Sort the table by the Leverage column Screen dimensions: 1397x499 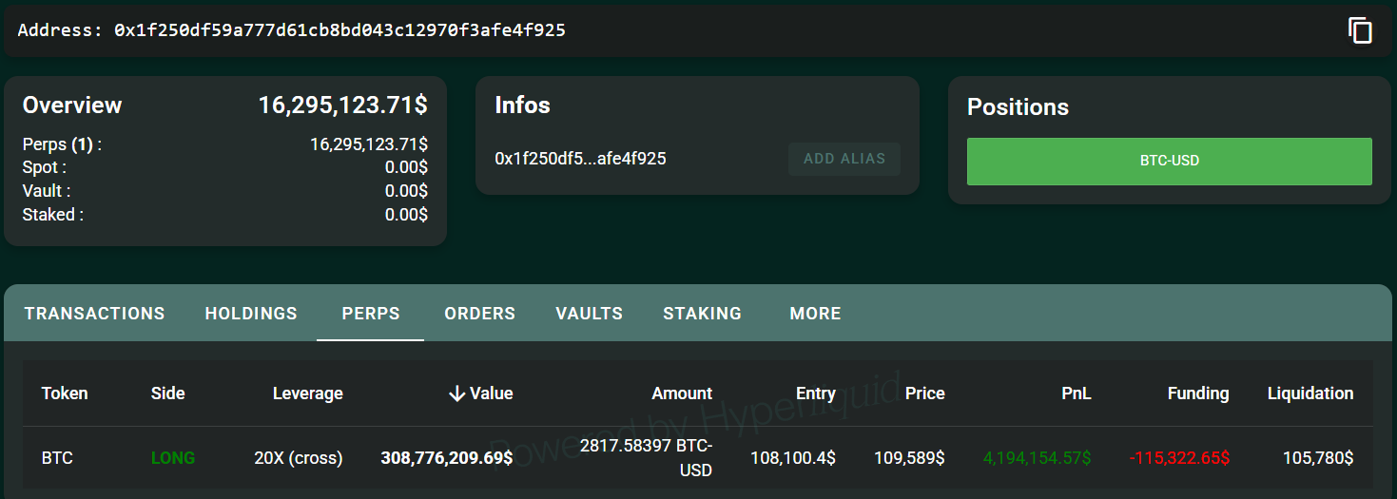307,393
